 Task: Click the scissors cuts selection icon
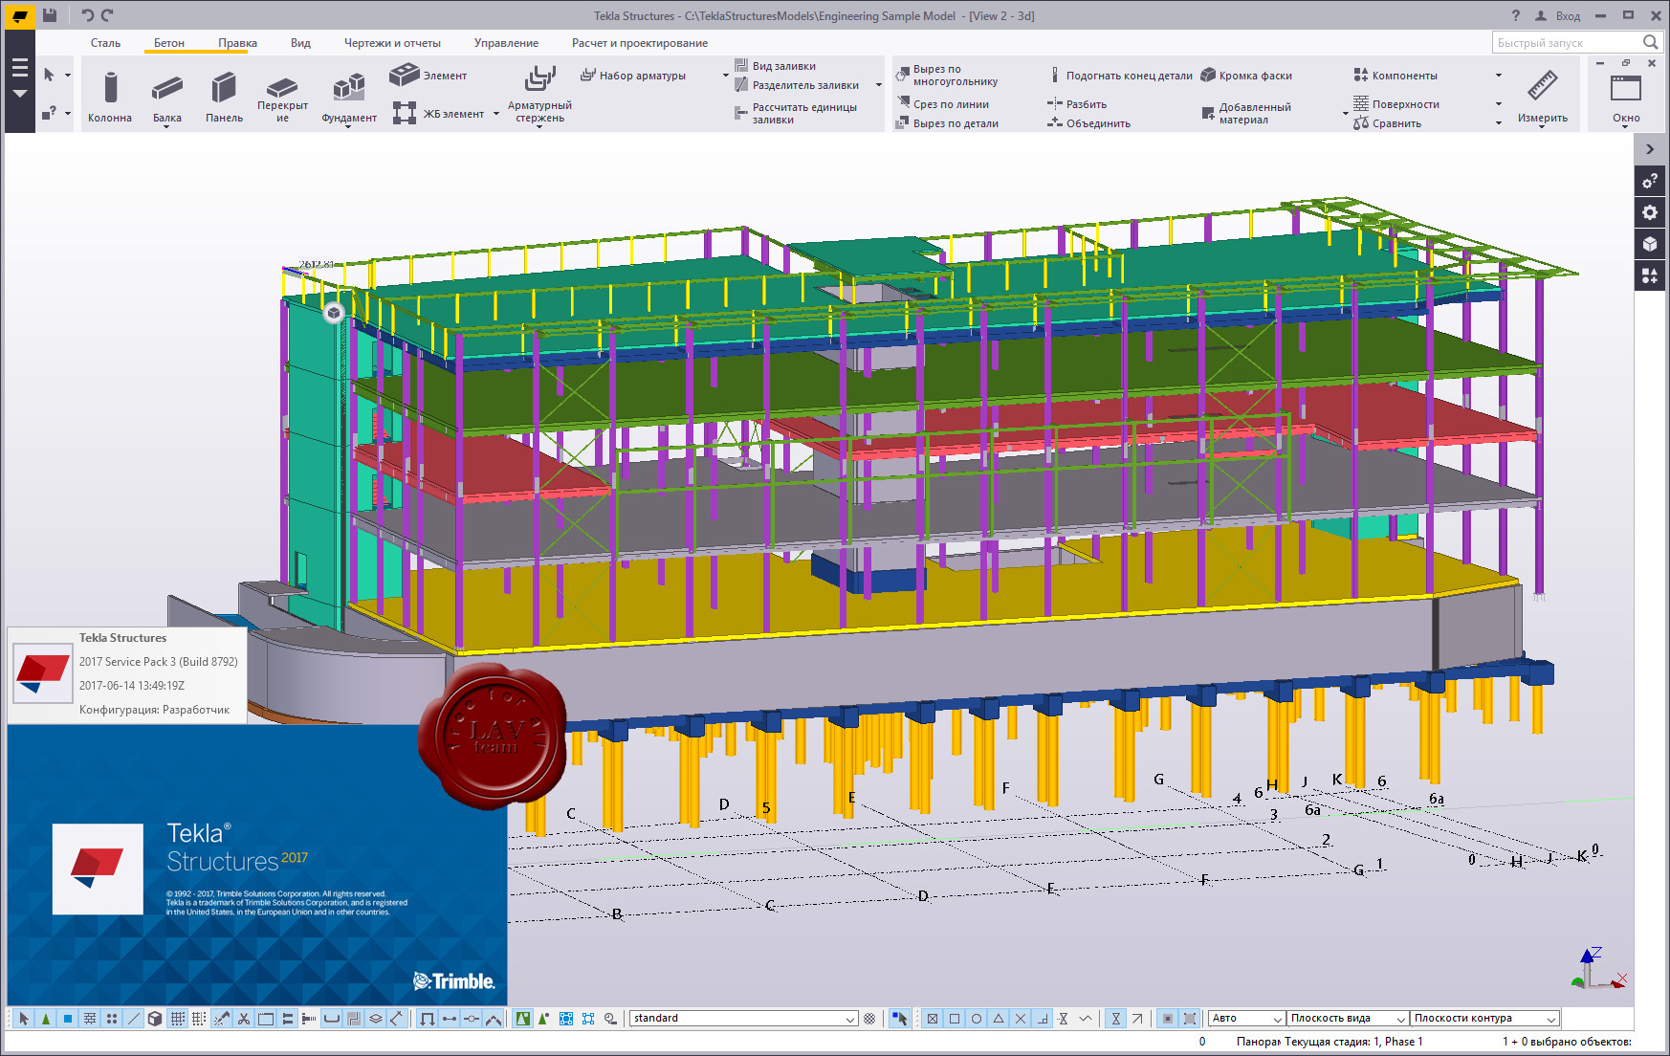pos(244,1019)
